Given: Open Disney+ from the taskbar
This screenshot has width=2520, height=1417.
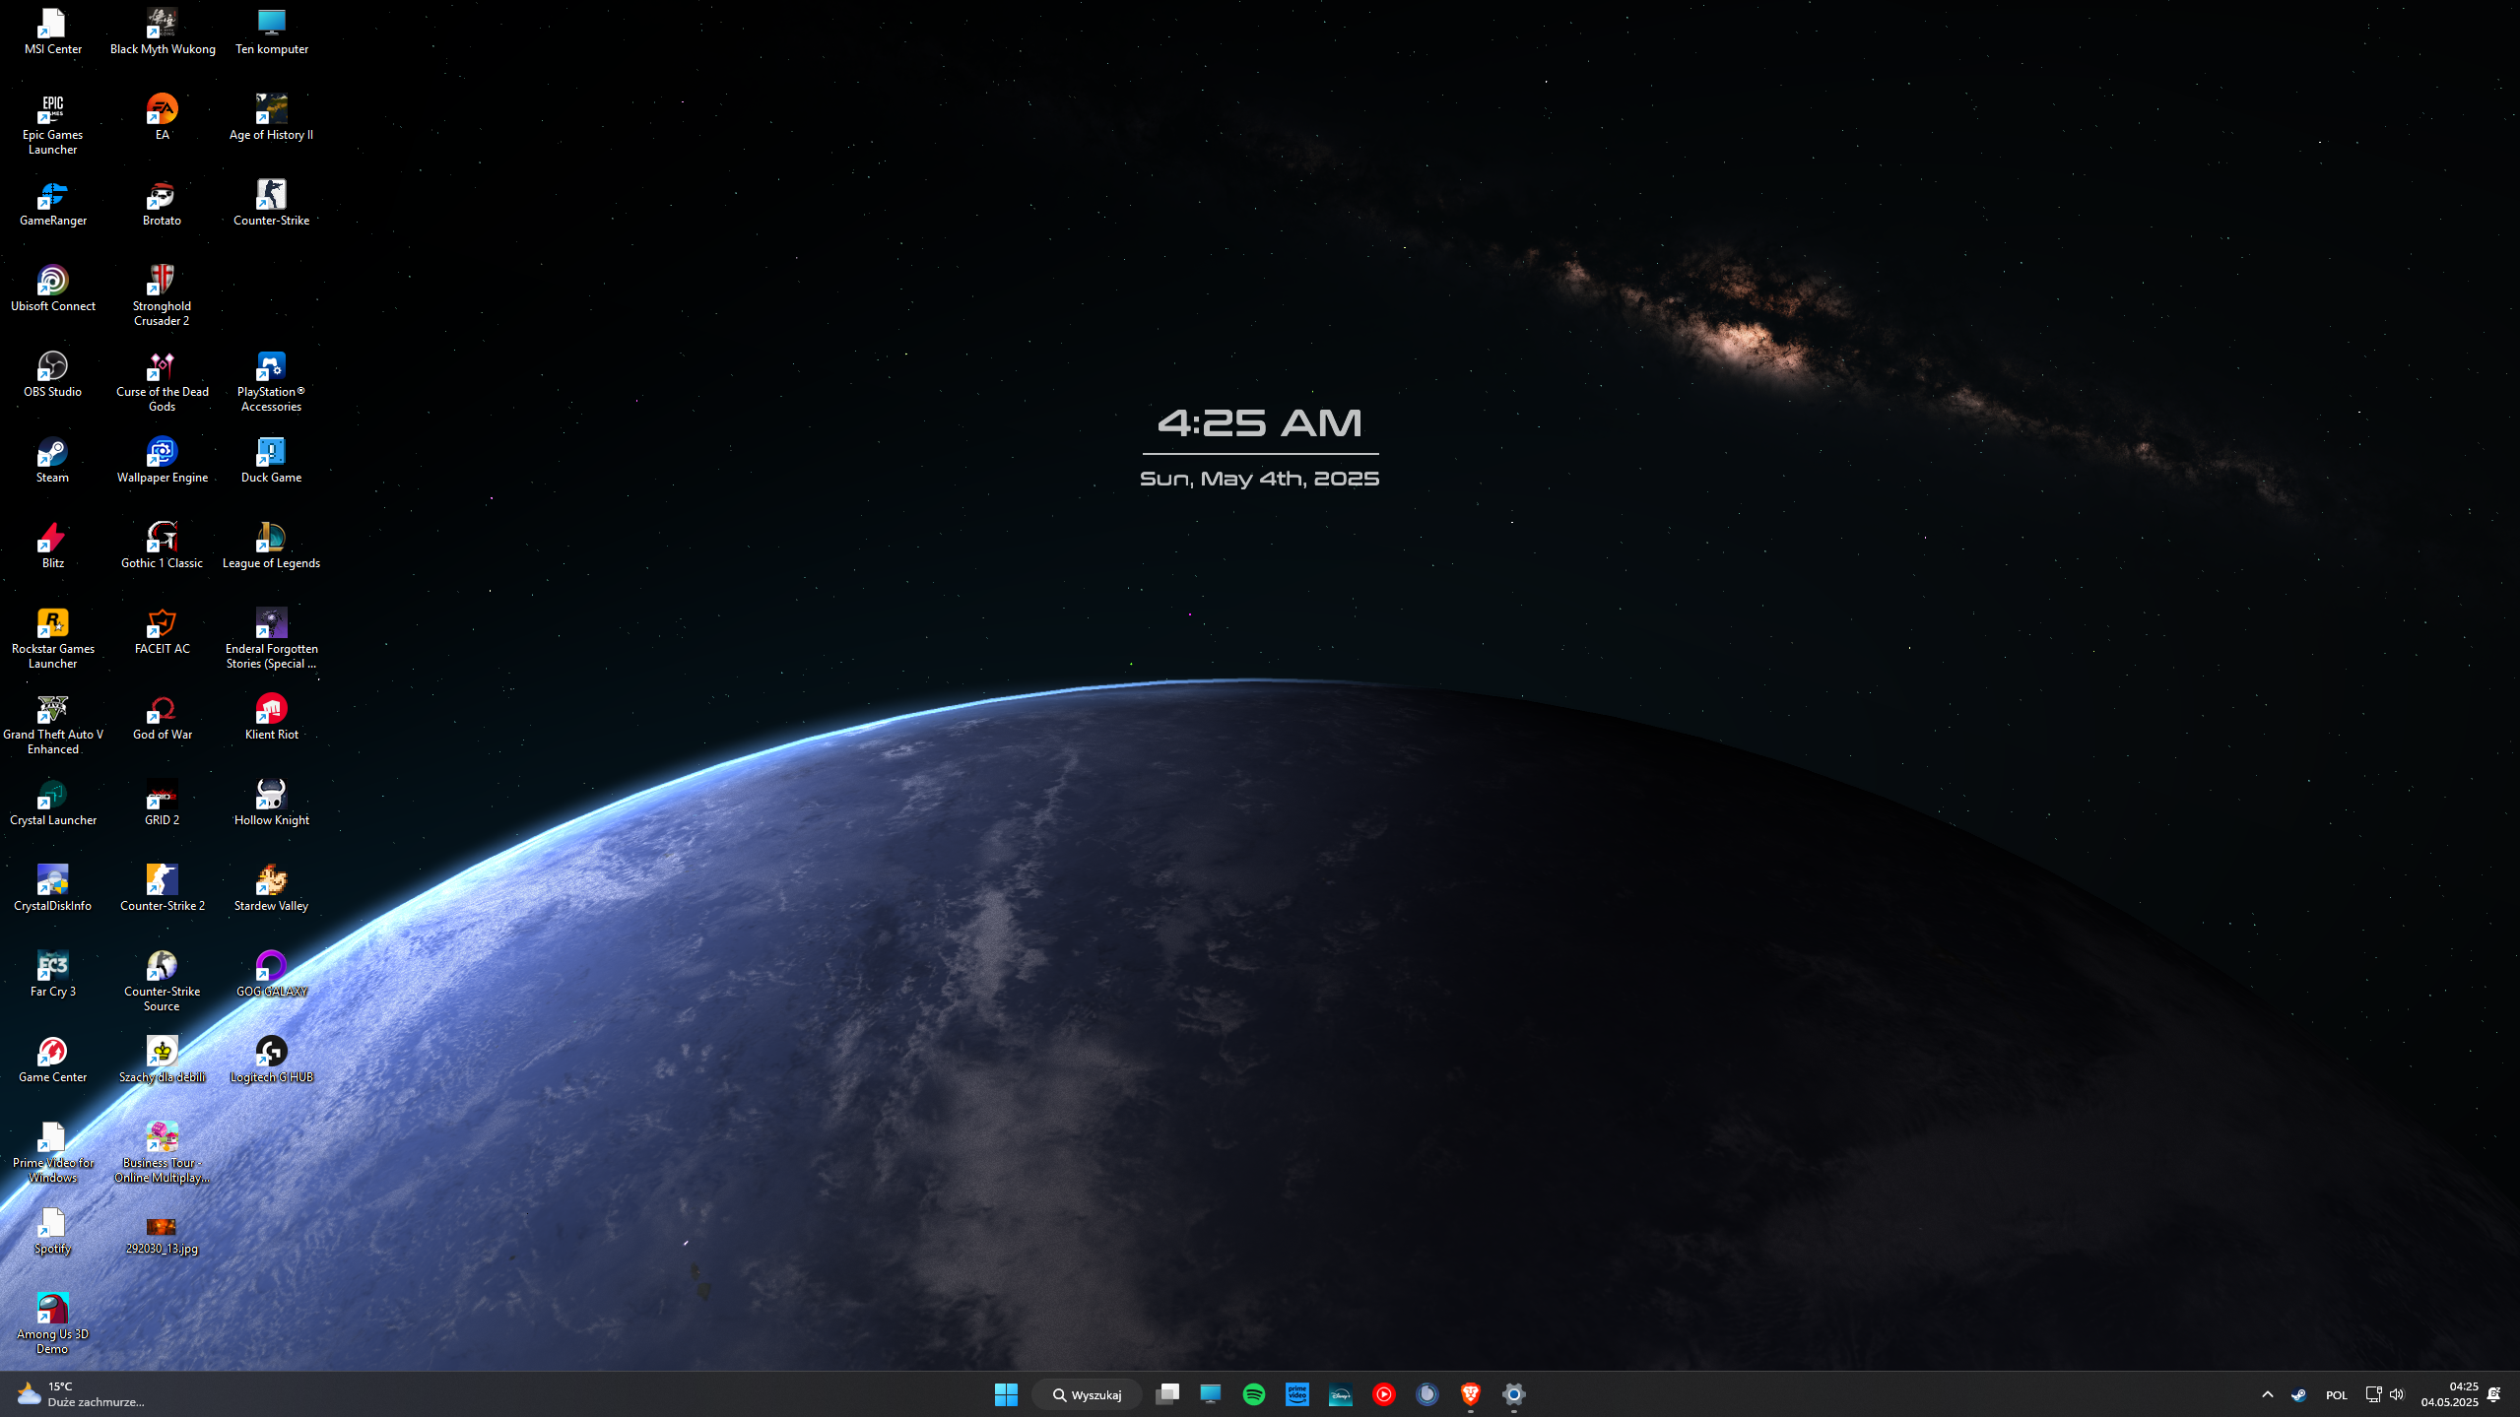Looking at the screenshot, I should tap(1341, 1394).
